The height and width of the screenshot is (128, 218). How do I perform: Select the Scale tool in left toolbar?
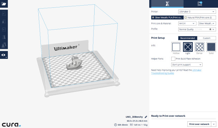pyautogui.click(x=4, y=22)
